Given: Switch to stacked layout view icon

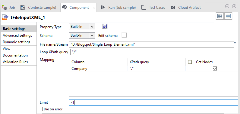Looking at the screenshot, I should [228, 16].
